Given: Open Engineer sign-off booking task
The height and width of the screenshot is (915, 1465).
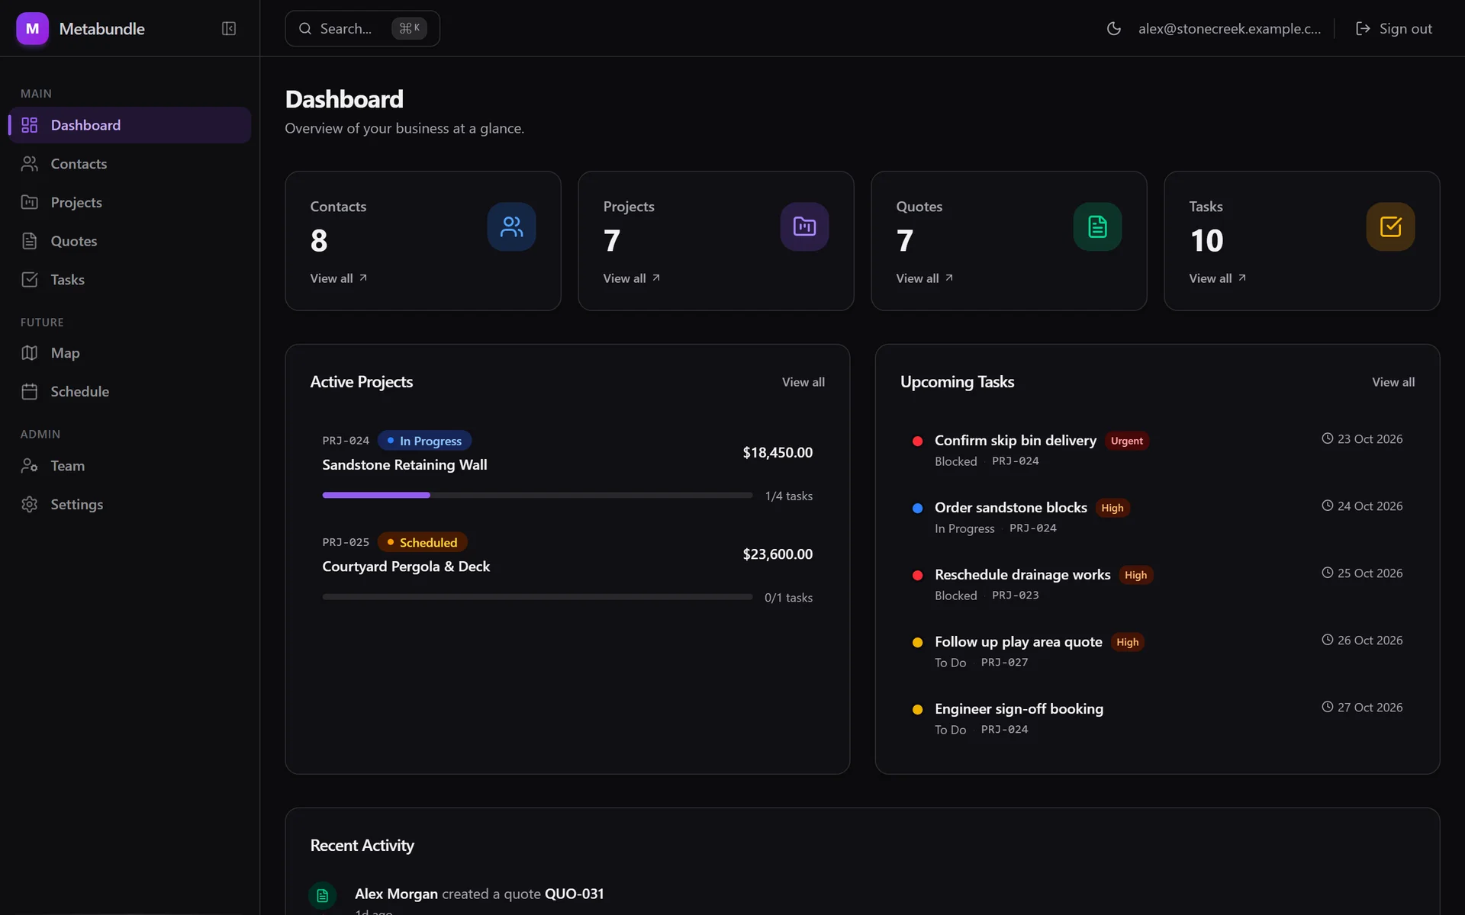Looking at the screenshot, I should 1019,708.
